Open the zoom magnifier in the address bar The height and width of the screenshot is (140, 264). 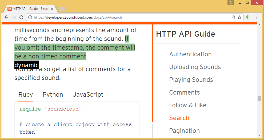click(234, 17)
